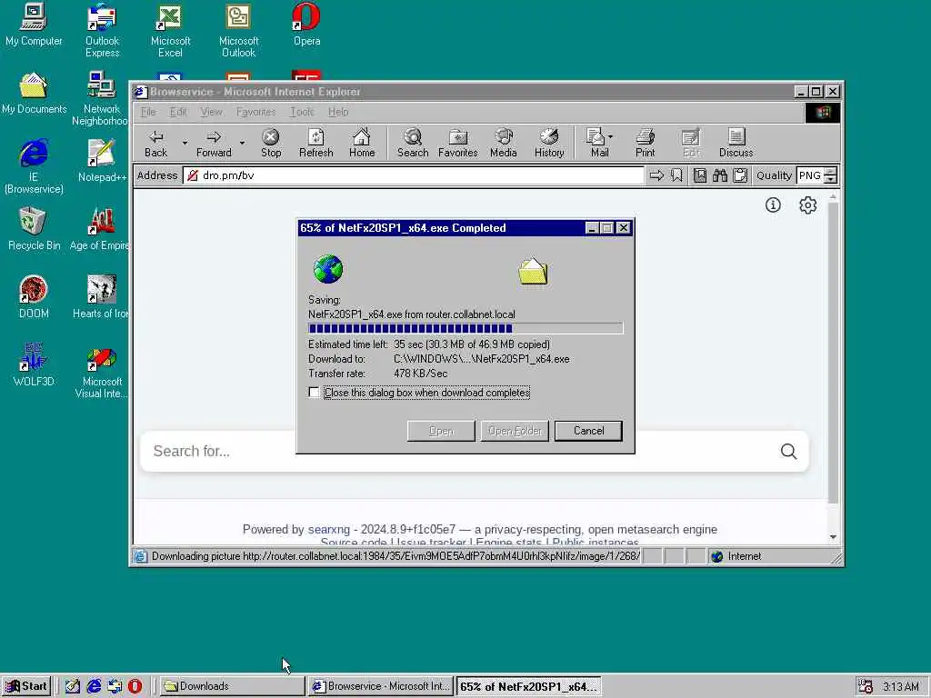
Task: Open the Start menu
Action: point(26,686)
